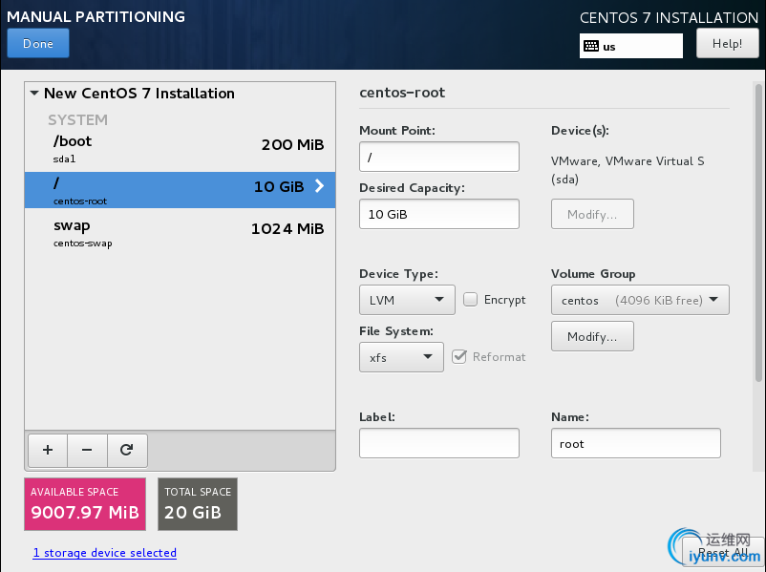The height and width of the screenshot is (572, 766).
Task: Click the SYSTEM section heading
Action: 77,119
